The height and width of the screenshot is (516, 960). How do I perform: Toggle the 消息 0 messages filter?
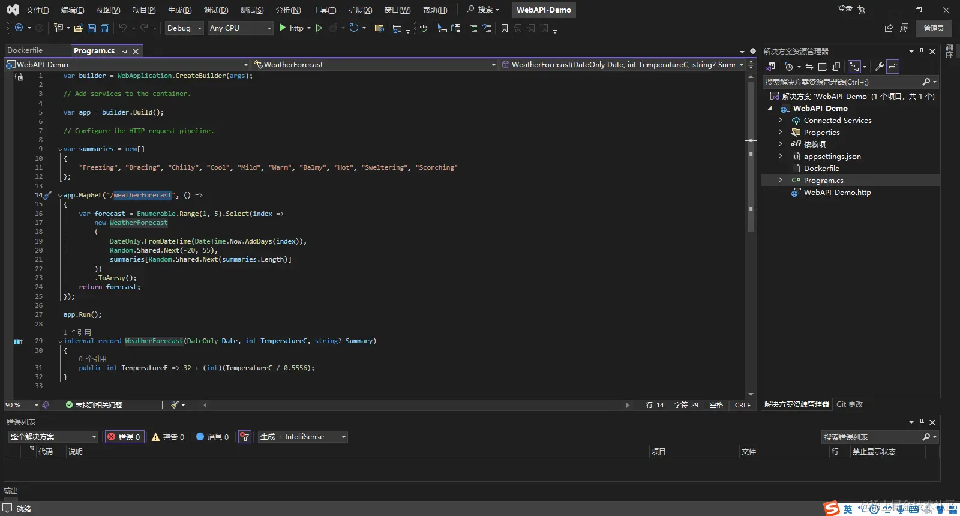click(x=212, y=437)
